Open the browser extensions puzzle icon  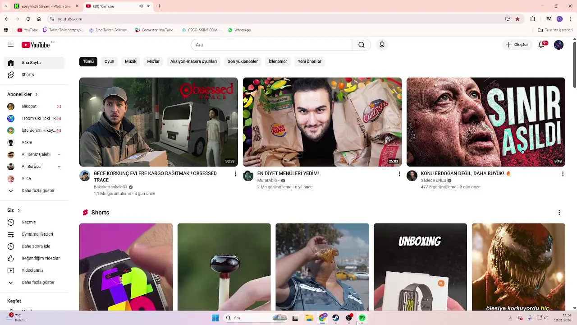[x=532, y=19]
